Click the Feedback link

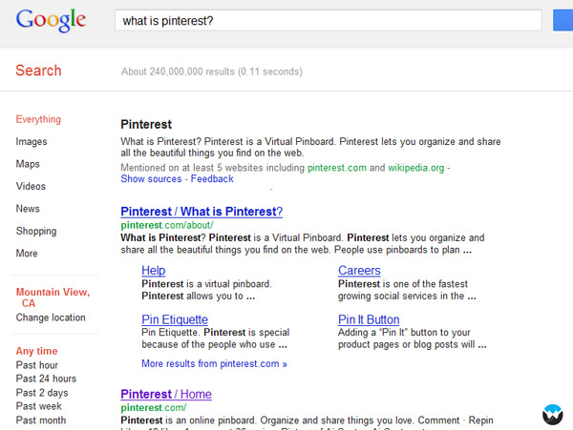click(212, 178)
